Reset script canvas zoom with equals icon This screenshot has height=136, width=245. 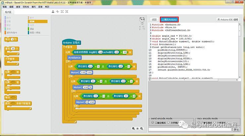coord(137,128)
